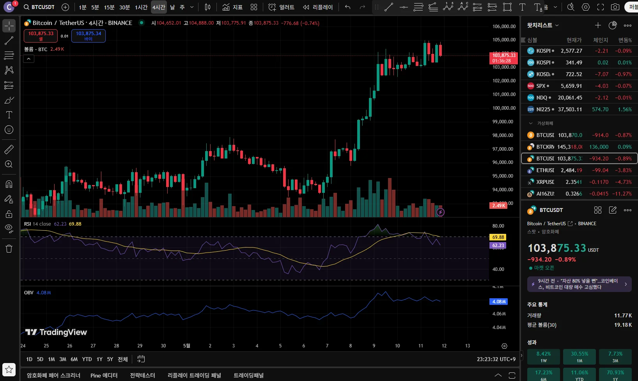Select the brush drawing tool

(9, 100)
